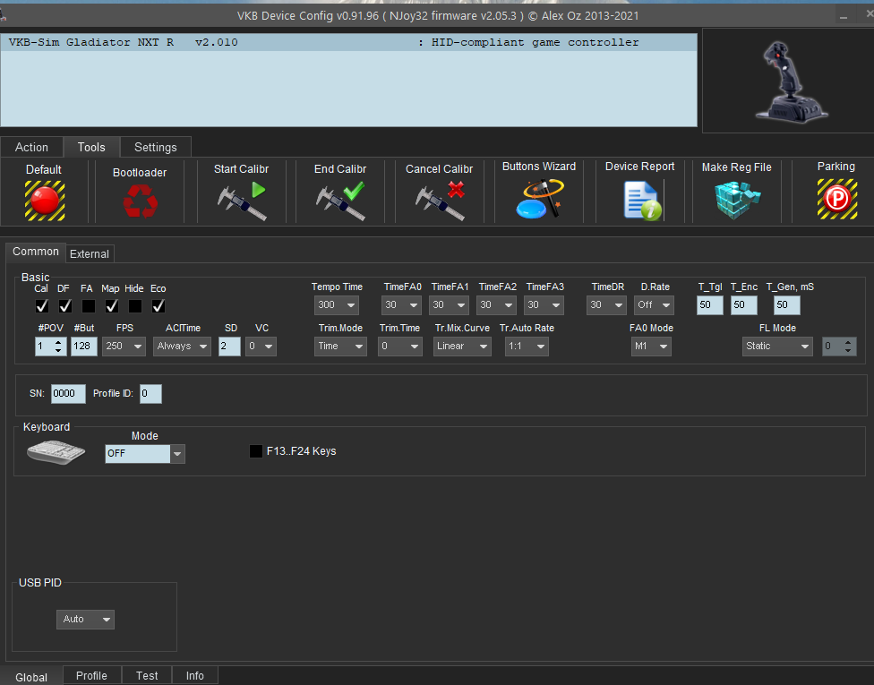
Task: Open the VC dropdown
Action: point(261,347)
